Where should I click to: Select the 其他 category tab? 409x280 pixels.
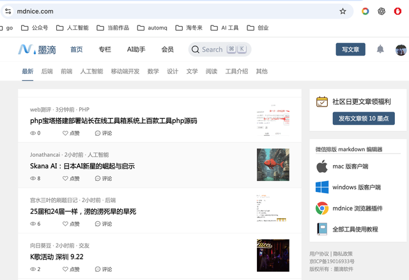(x=262, y=71)
